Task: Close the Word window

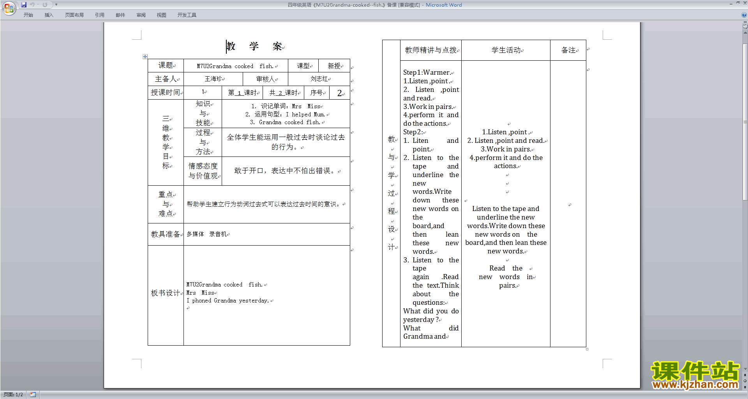Action: [x=744, y=4]
